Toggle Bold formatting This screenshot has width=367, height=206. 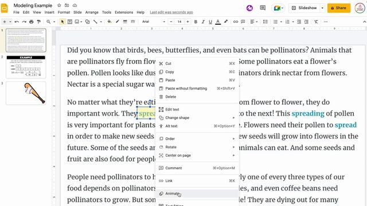(196, 22)
